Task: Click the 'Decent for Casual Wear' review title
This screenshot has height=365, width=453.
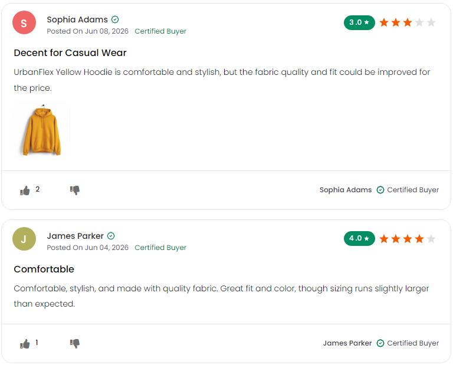Action: click(x=70, y=53)
